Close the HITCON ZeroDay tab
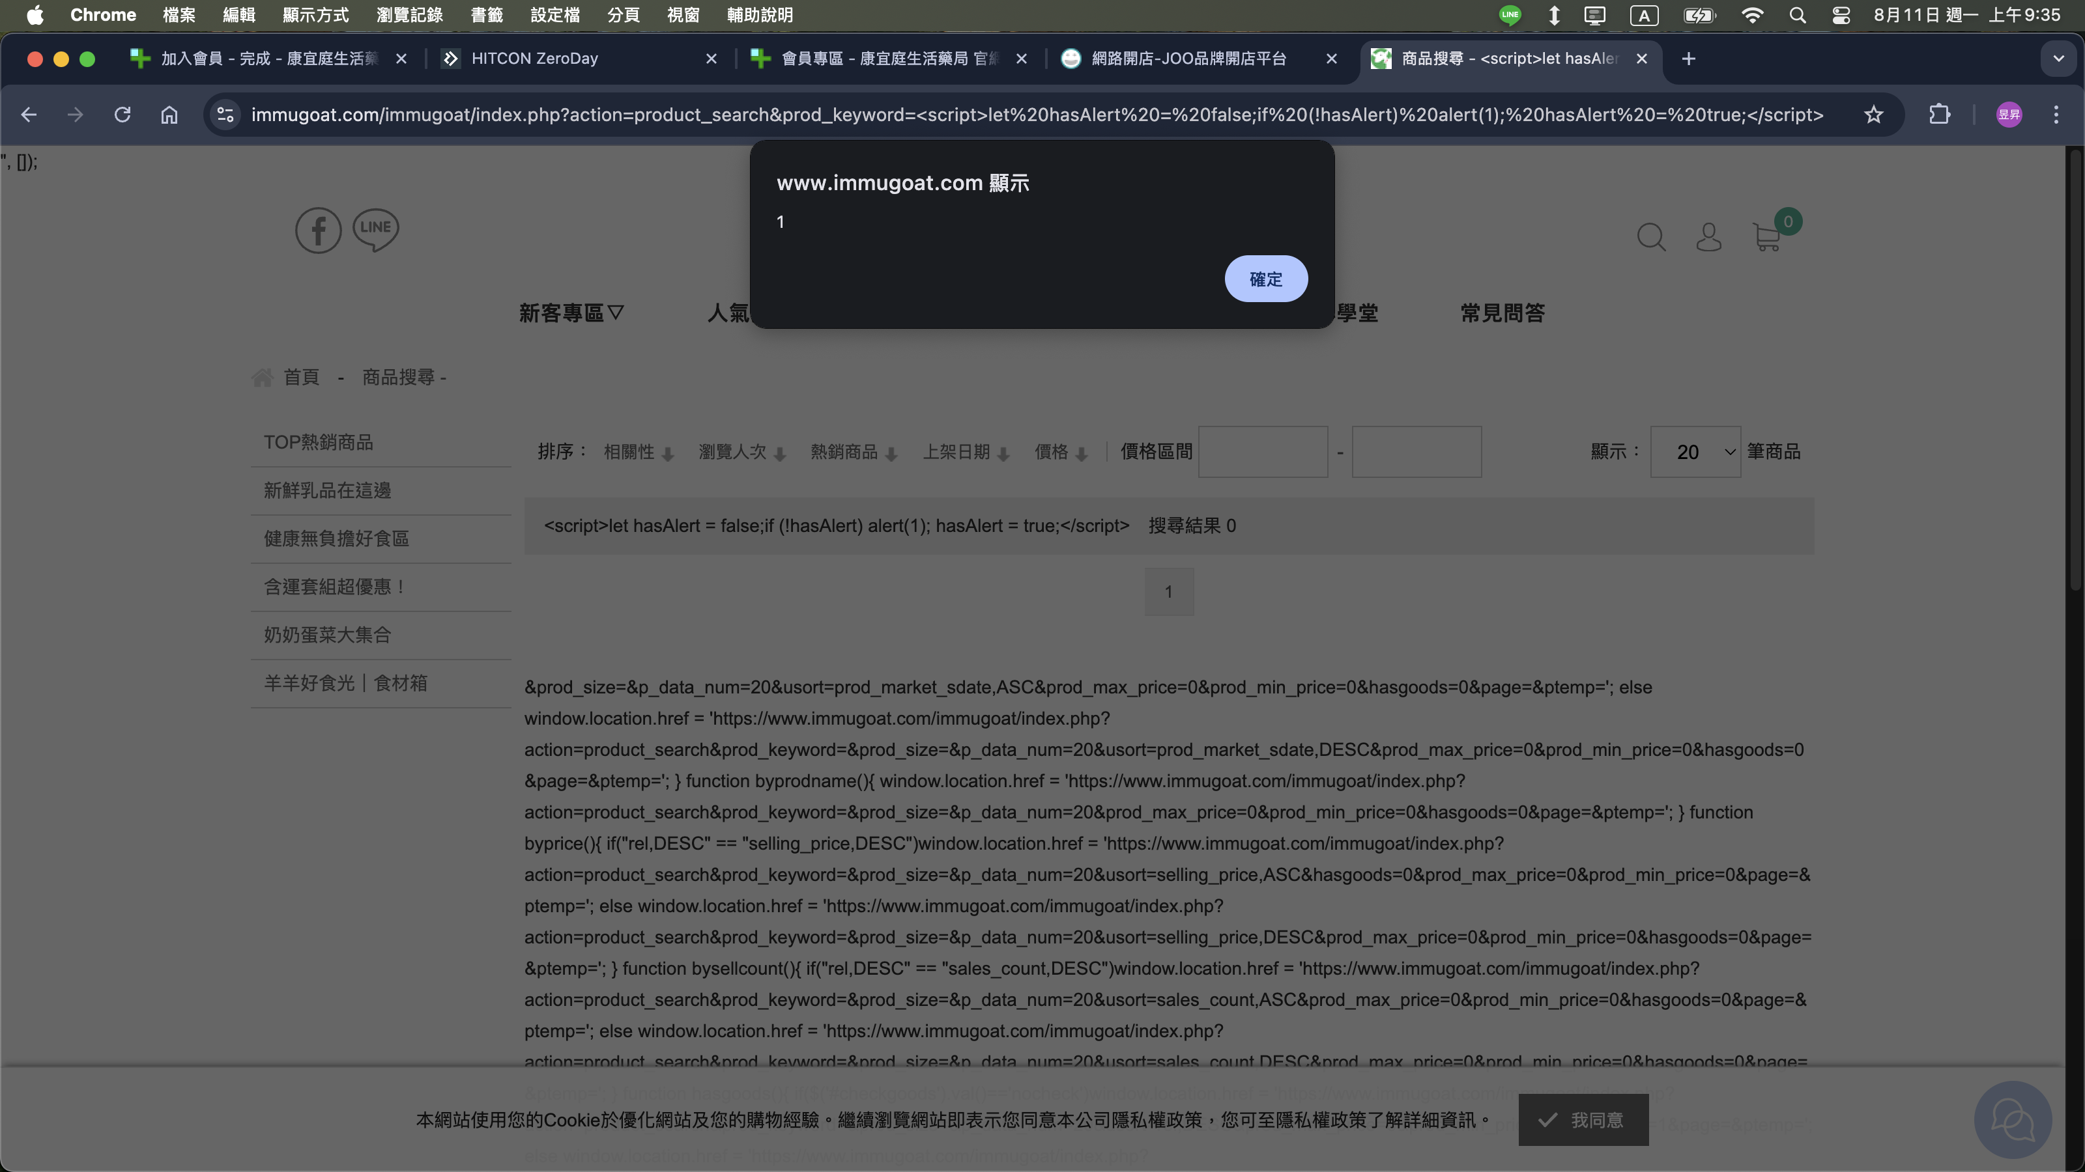Image resolution: width=2085 pixels, height=1172 pixels. tap(712, 58)
